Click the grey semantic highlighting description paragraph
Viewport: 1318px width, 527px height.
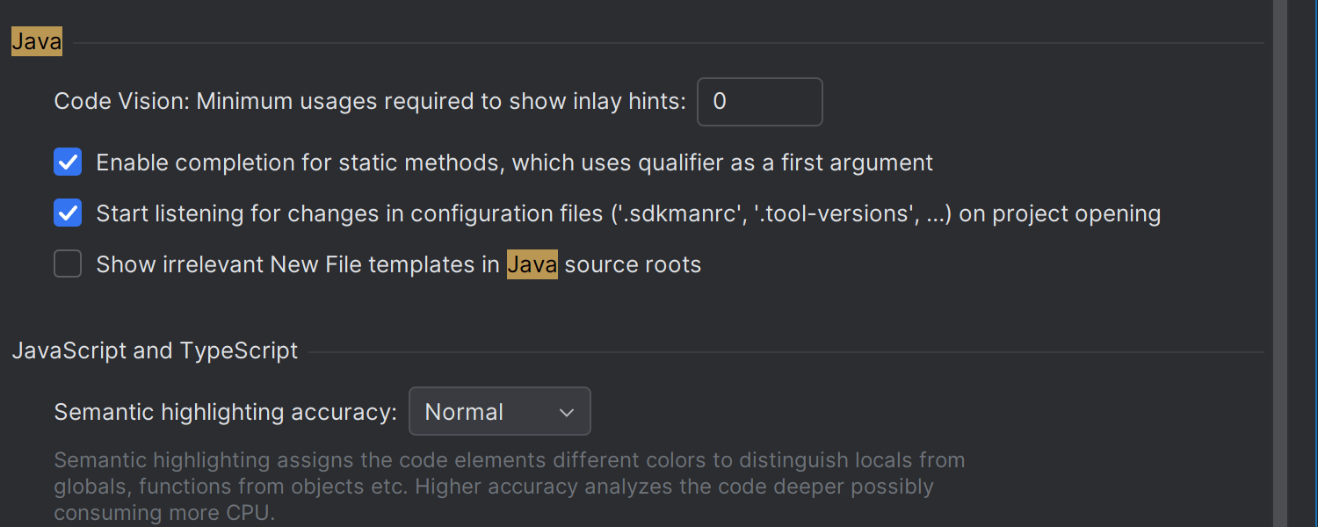tap(510, 486)
